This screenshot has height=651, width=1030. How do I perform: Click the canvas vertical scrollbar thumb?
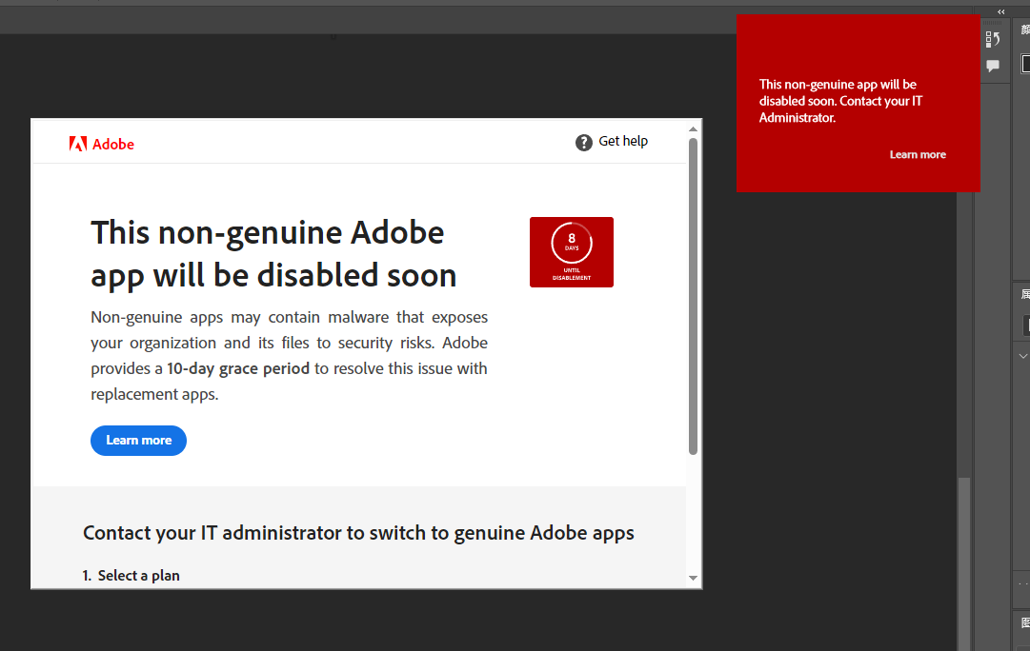pos(963,564)
